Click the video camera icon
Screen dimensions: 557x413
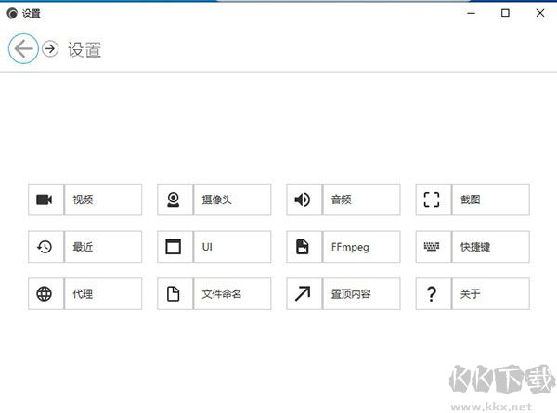tap(45, 200)
